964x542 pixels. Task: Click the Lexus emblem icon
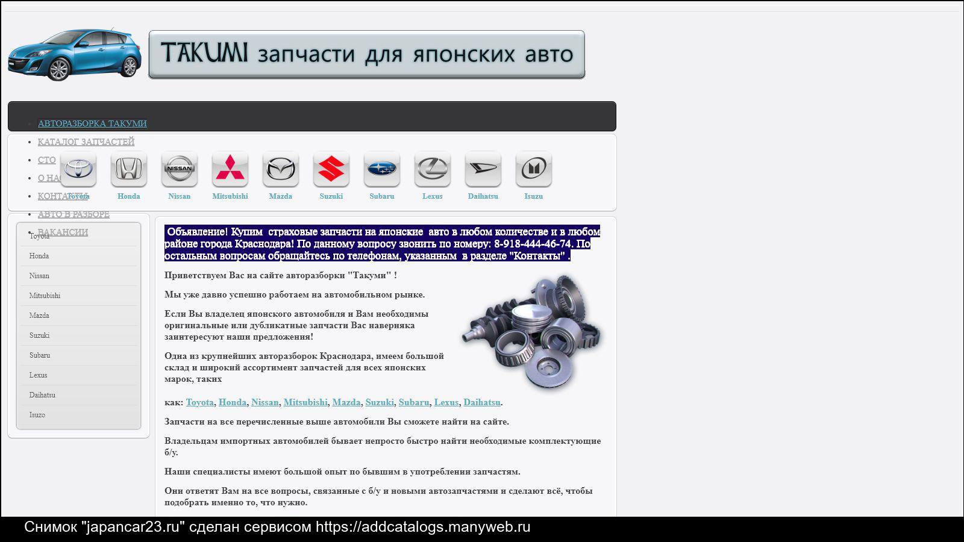[x=433, y=169]
